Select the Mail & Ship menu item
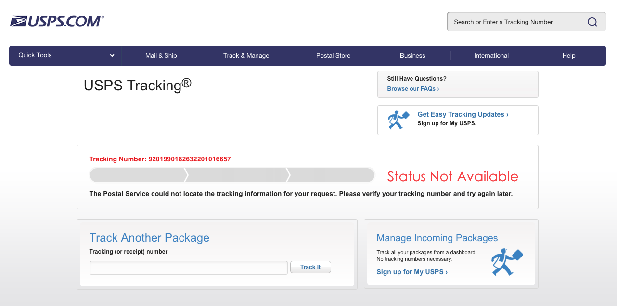617x306 pixels. (x=161, y=55)
